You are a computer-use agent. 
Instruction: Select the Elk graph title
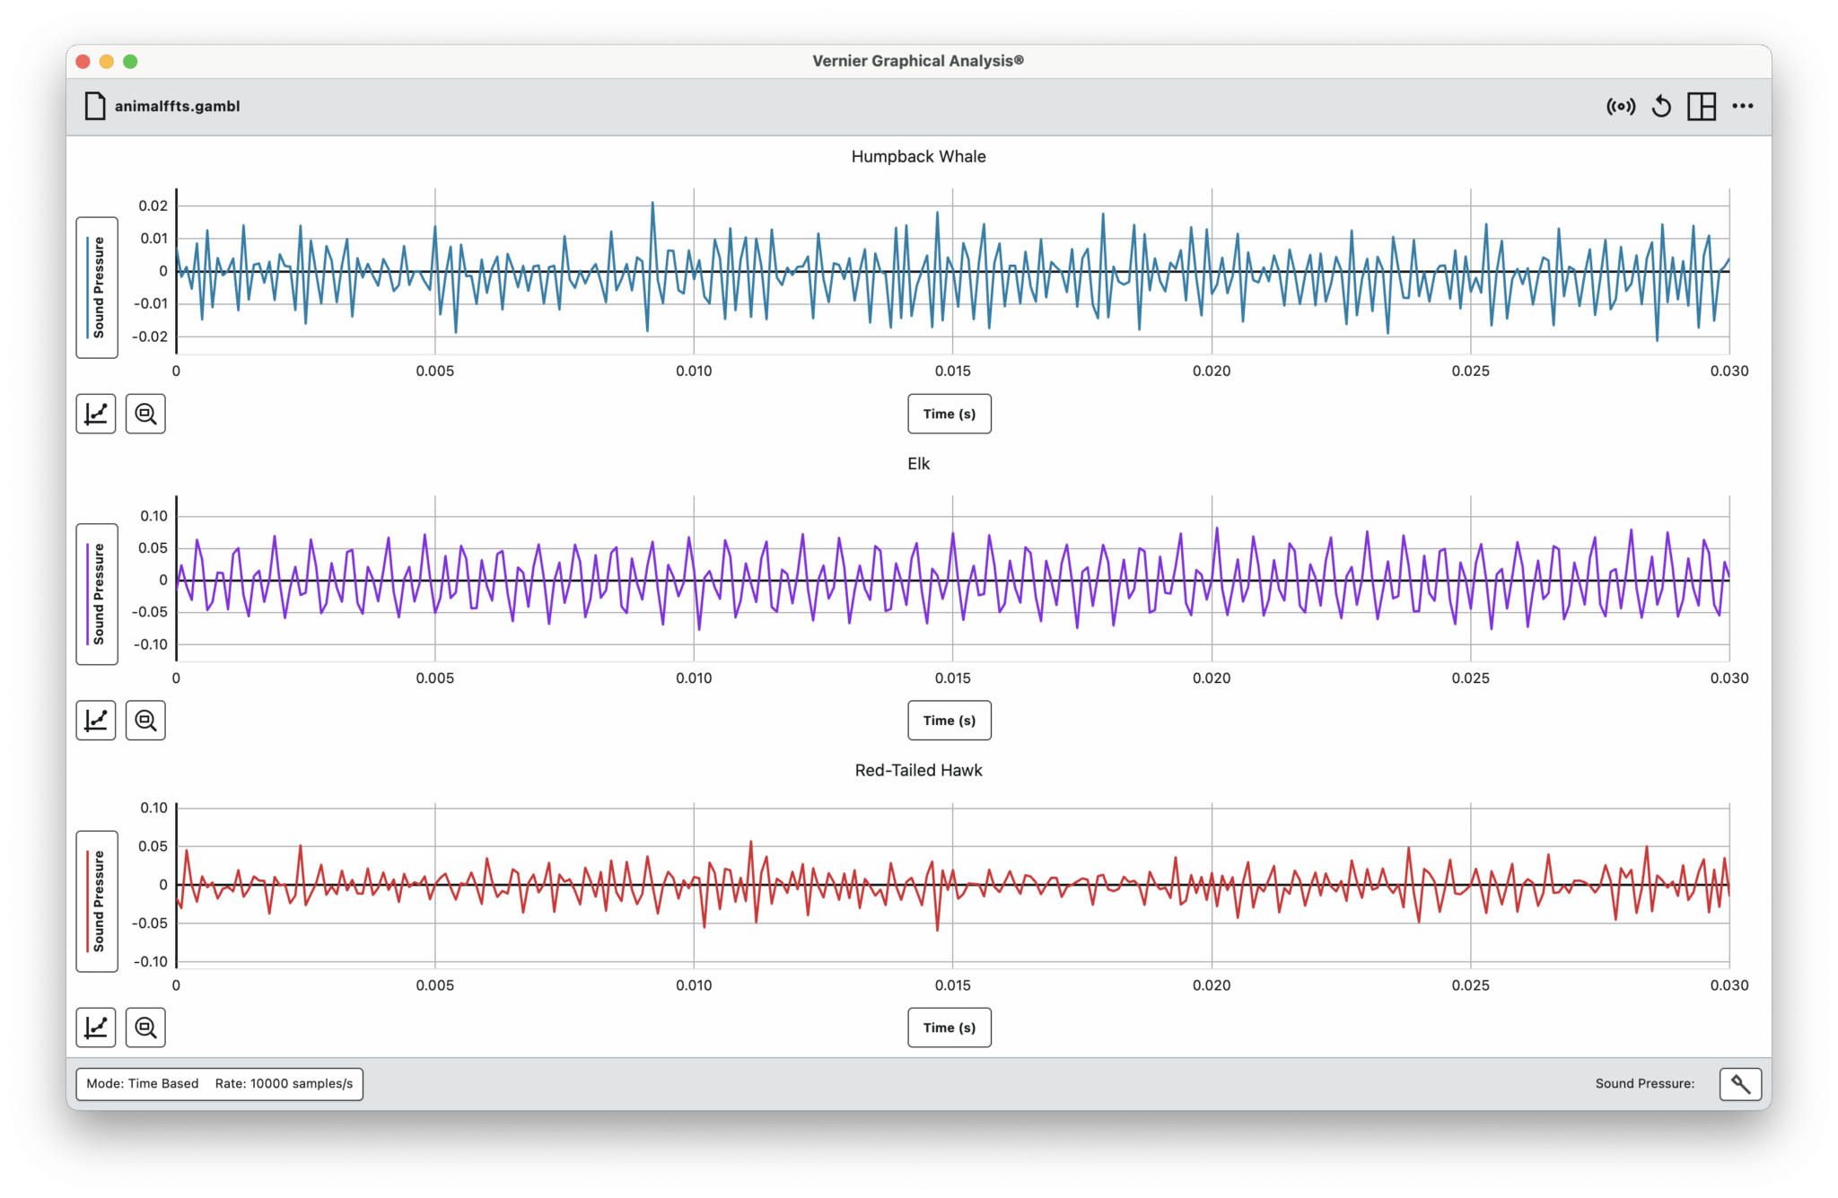(918, 464)
